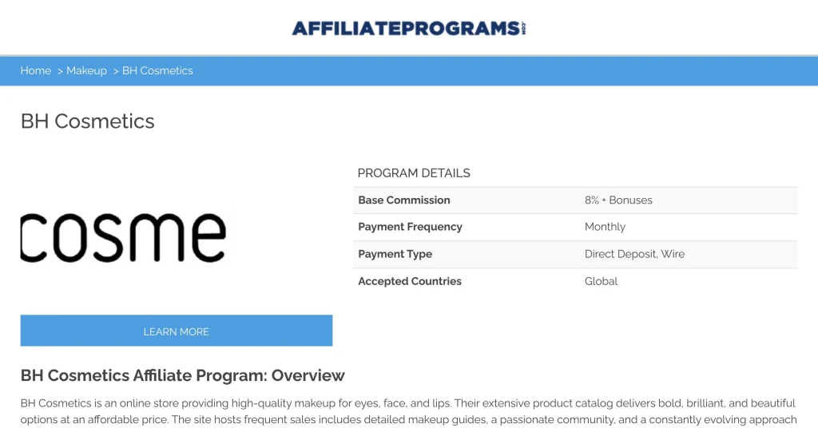Click the Direct Deposit, Wire value
The image size is (818, 428).
(634, 254)
